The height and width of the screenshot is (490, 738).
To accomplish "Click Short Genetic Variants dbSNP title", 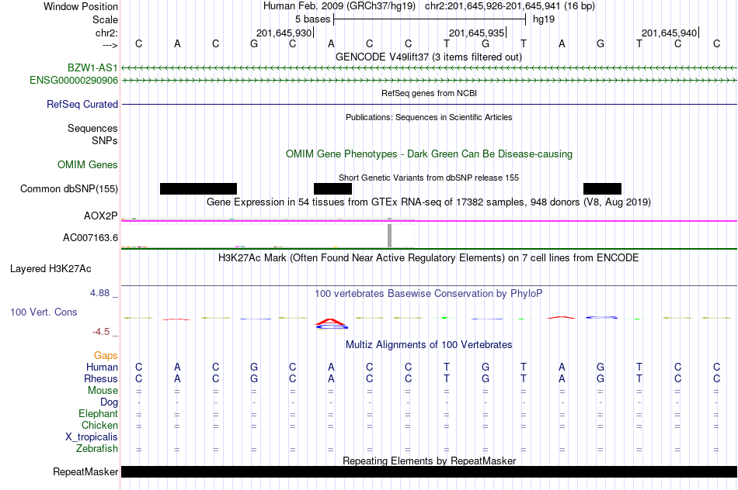I will pos(429,178).
